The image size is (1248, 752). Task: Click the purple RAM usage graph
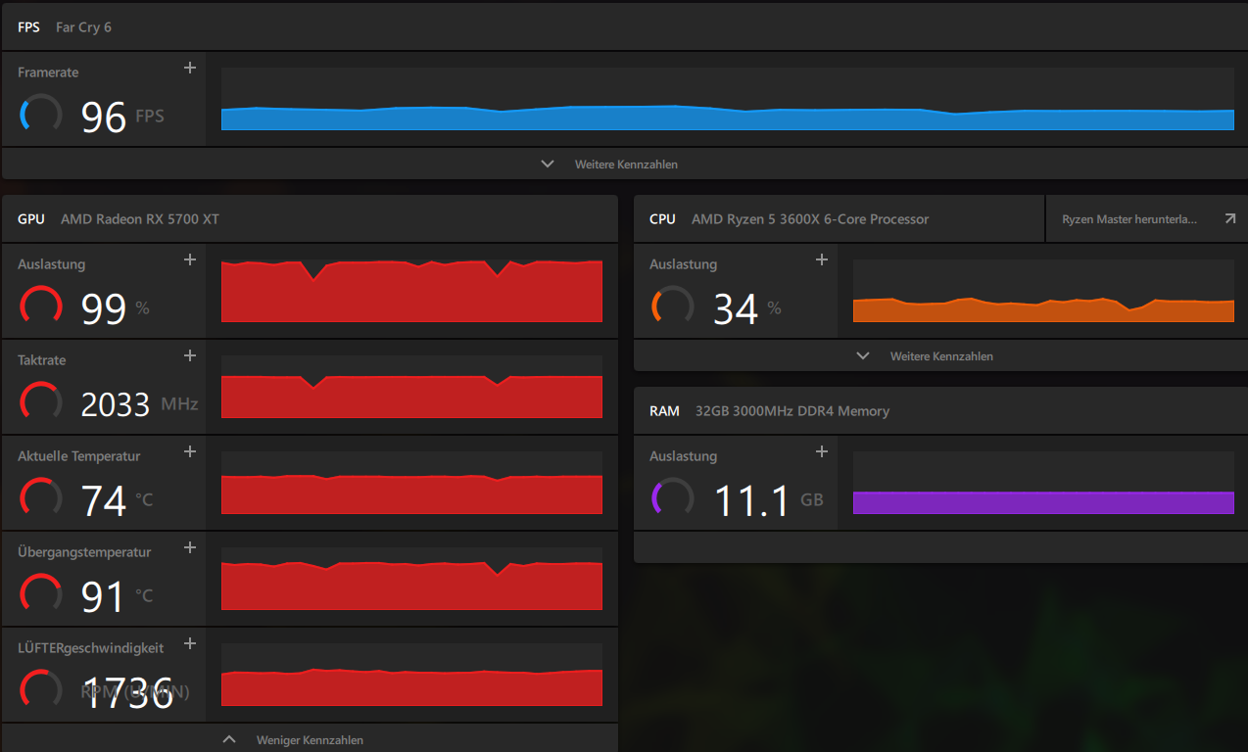pos(1043,483)
